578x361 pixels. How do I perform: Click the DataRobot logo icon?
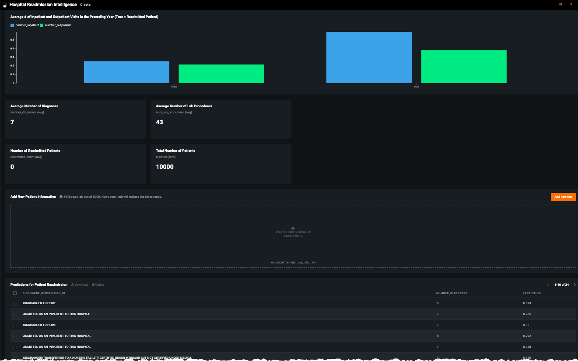pyautogui.click(x=4, y=5)
